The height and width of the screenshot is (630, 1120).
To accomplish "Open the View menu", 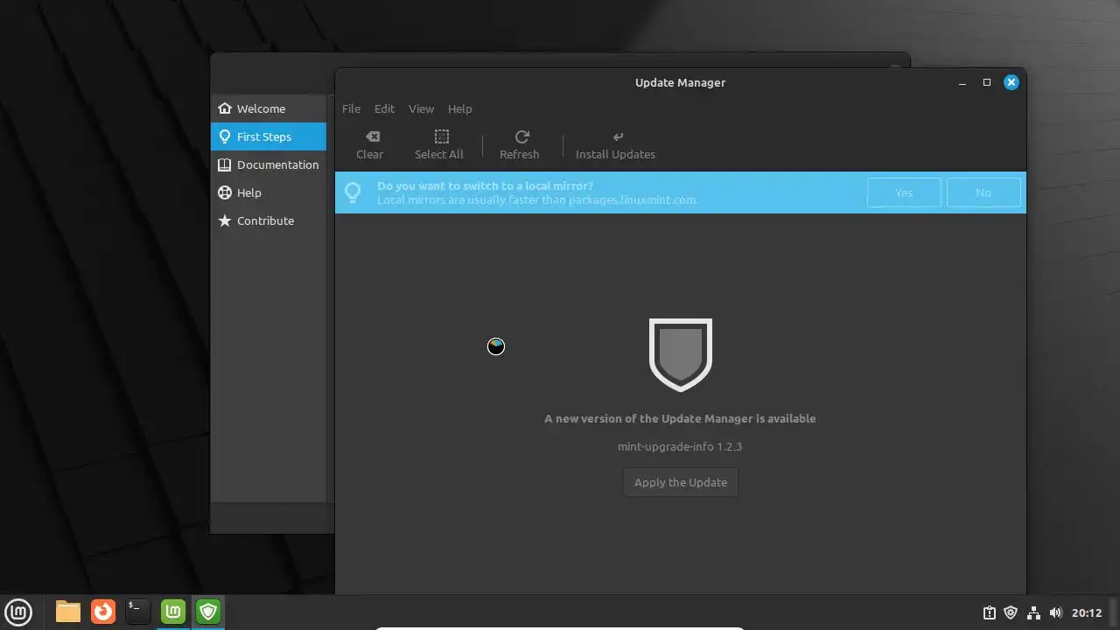I will (421, 108).
